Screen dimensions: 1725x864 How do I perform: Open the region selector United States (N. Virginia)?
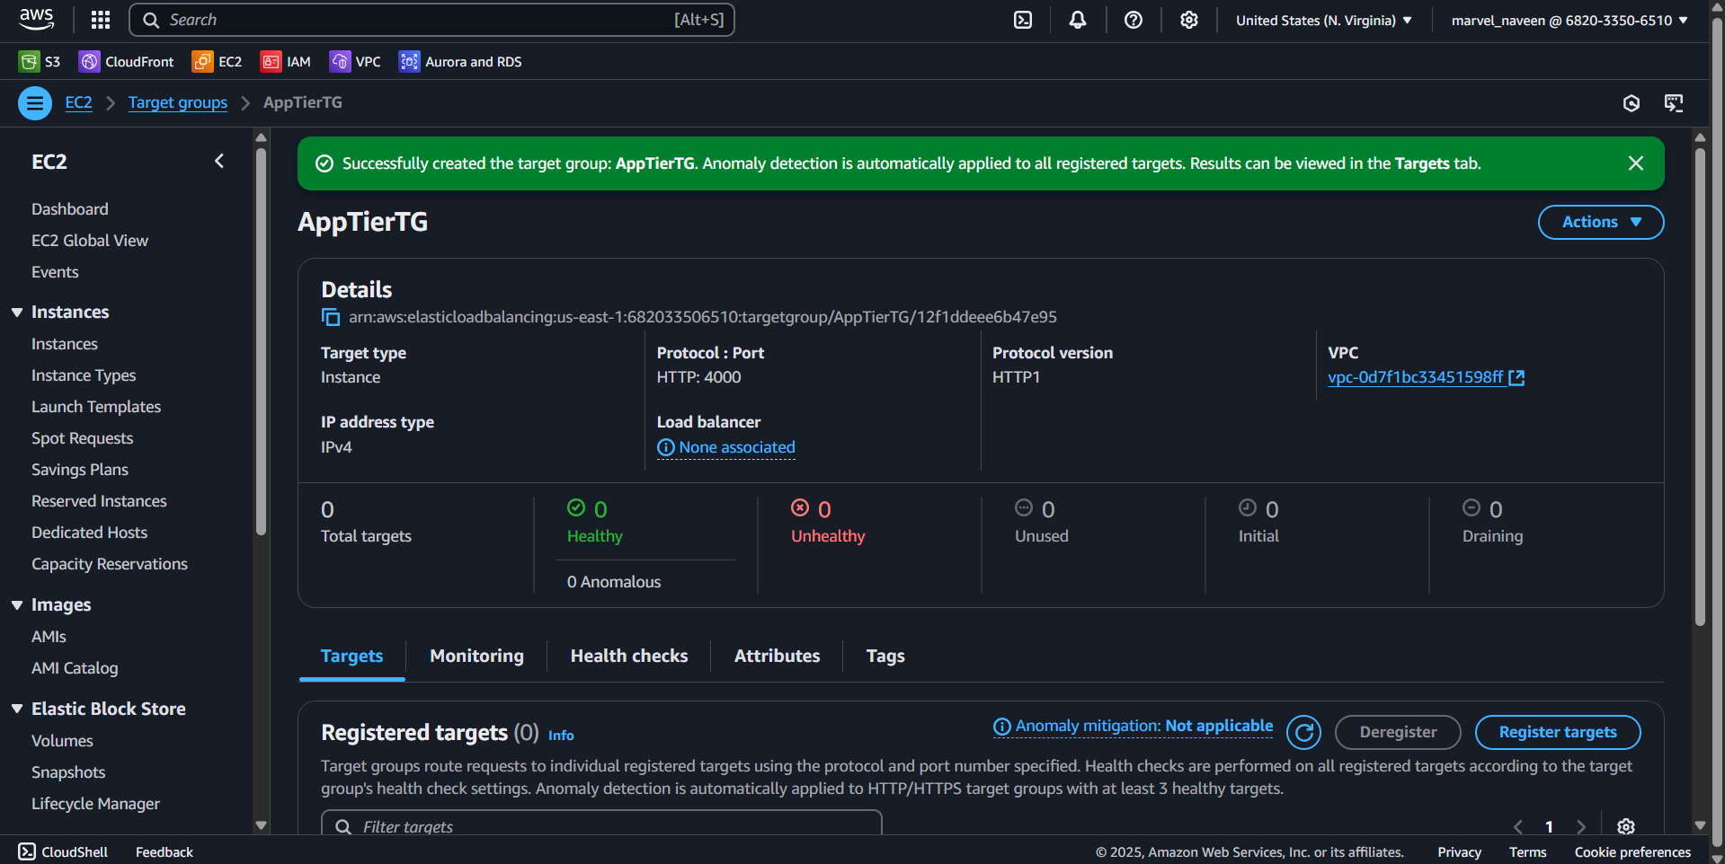click(x=1323, y=20)
